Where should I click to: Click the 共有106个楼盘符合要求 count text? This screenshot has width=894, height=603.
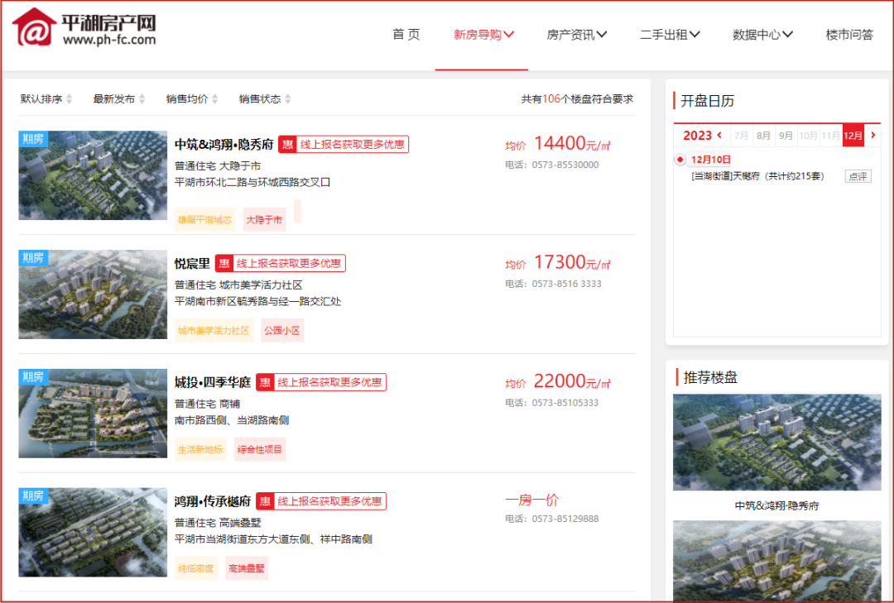pos(577,99)
